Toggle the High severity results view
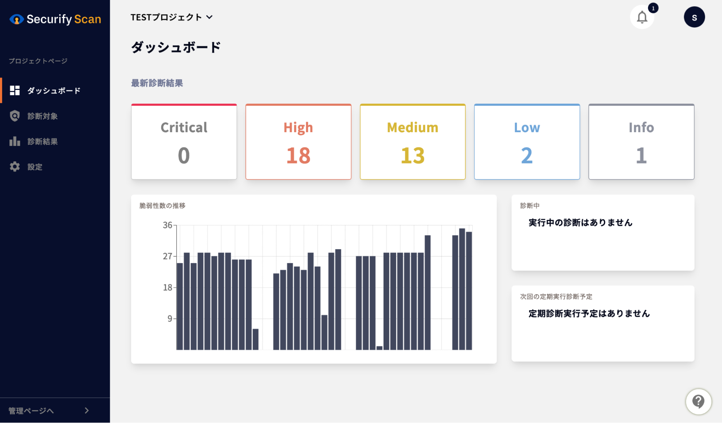 298,141
